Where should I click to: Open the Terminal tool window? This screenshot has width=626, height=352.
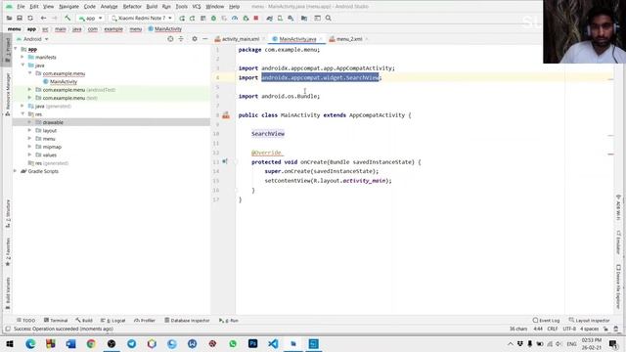point(56,320)
